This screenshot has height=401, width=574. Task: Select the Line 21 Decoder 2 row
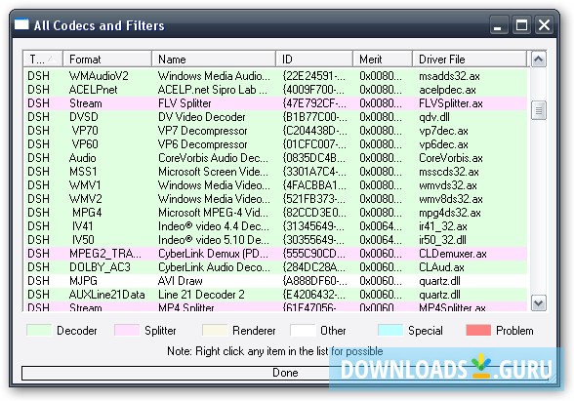pos(275,295)
